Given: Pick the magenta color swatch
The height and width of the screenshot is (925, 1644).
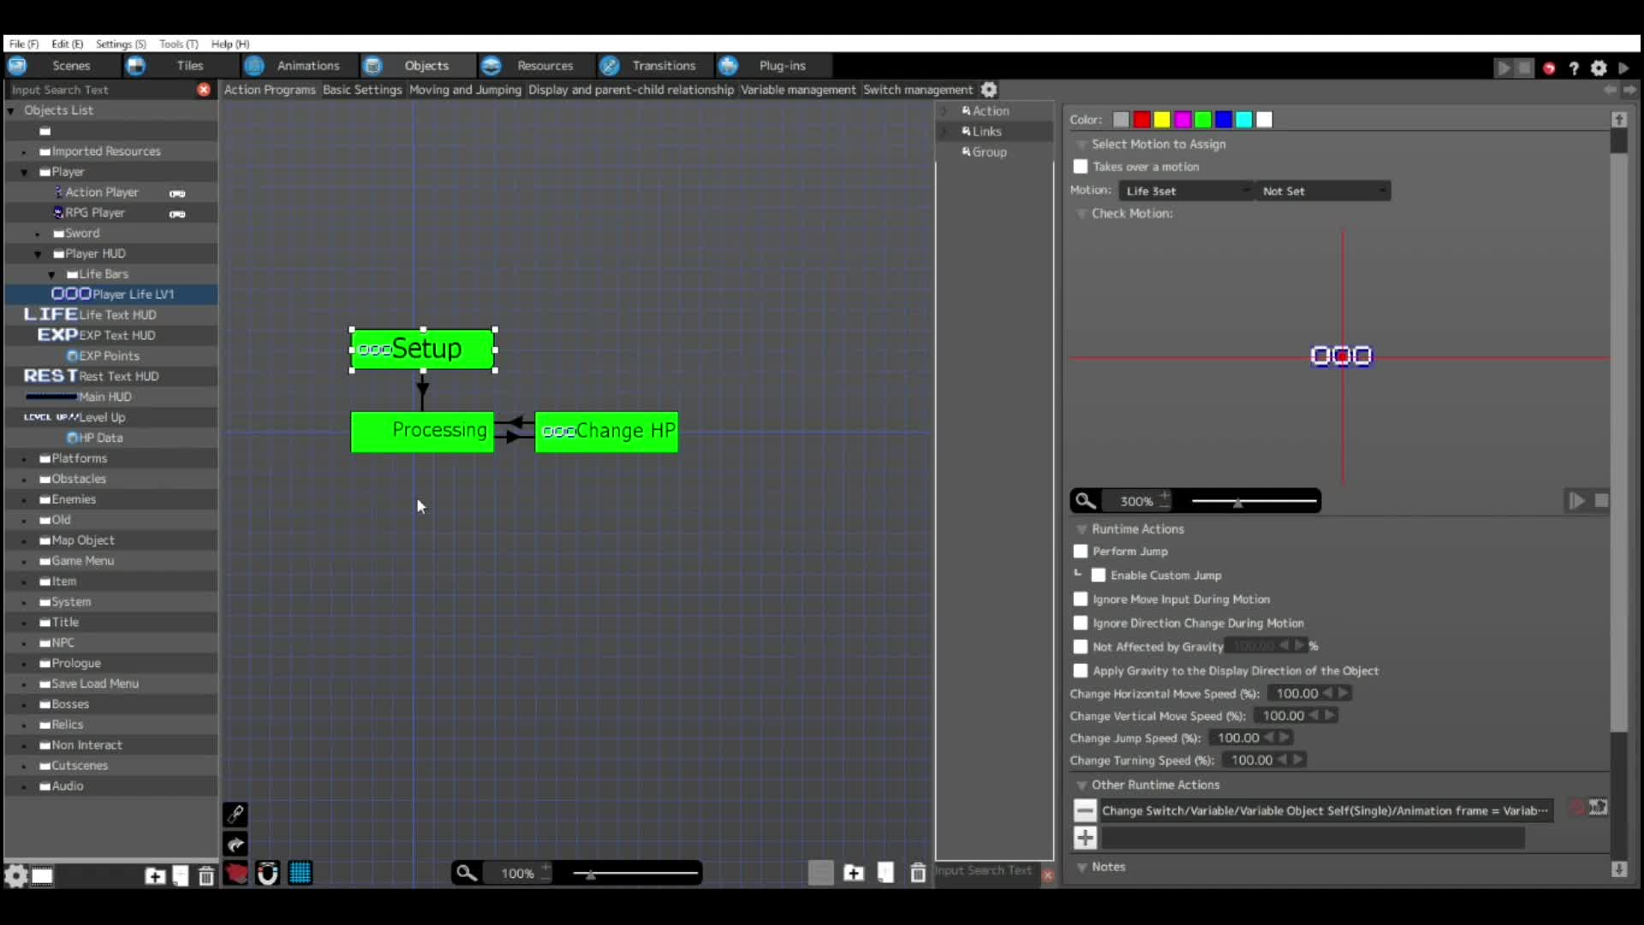Looking at the screenshot, I should point(1182,120).
